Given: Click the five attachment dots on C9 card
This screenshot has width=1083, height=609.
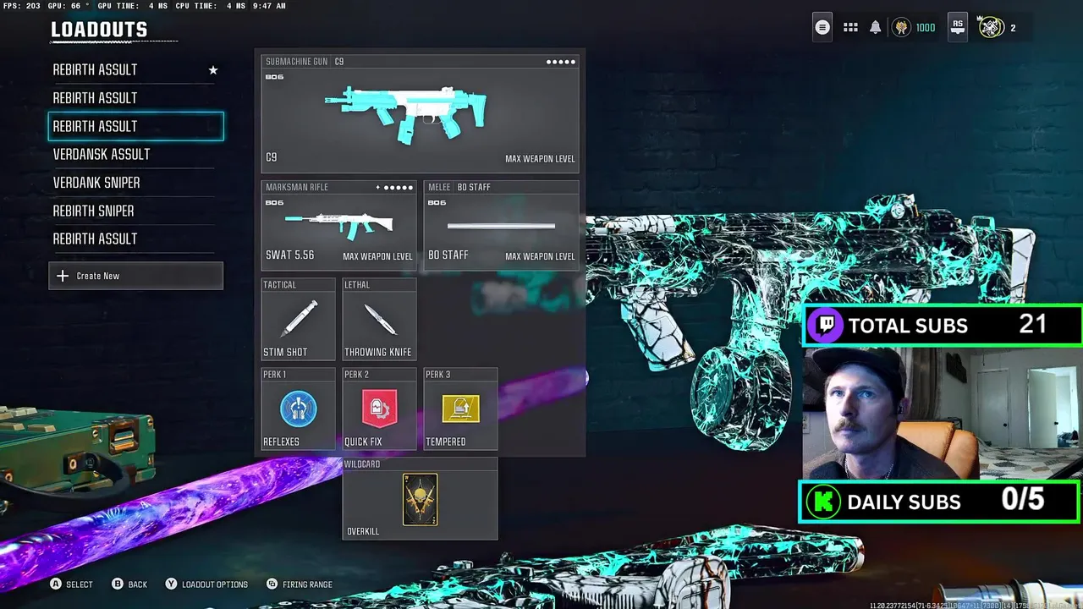Looking at the screenshot, I should point(561,62).
